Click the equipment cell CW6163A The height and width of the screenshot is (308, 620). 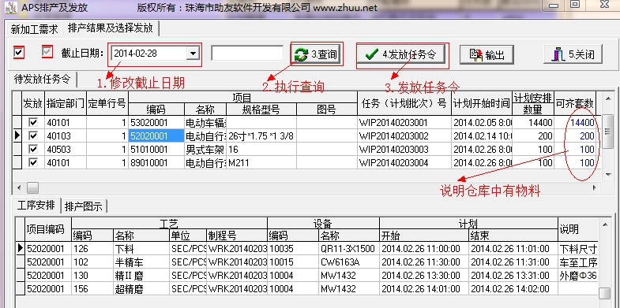(348, 262)
